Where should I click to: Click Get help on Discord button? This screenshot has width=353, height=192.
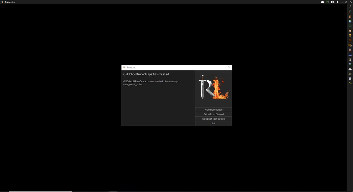click(214, 114)
